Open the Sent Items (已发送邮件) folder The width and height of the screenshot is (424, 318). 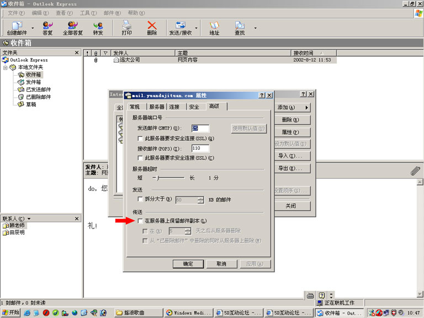coord(38,89)
